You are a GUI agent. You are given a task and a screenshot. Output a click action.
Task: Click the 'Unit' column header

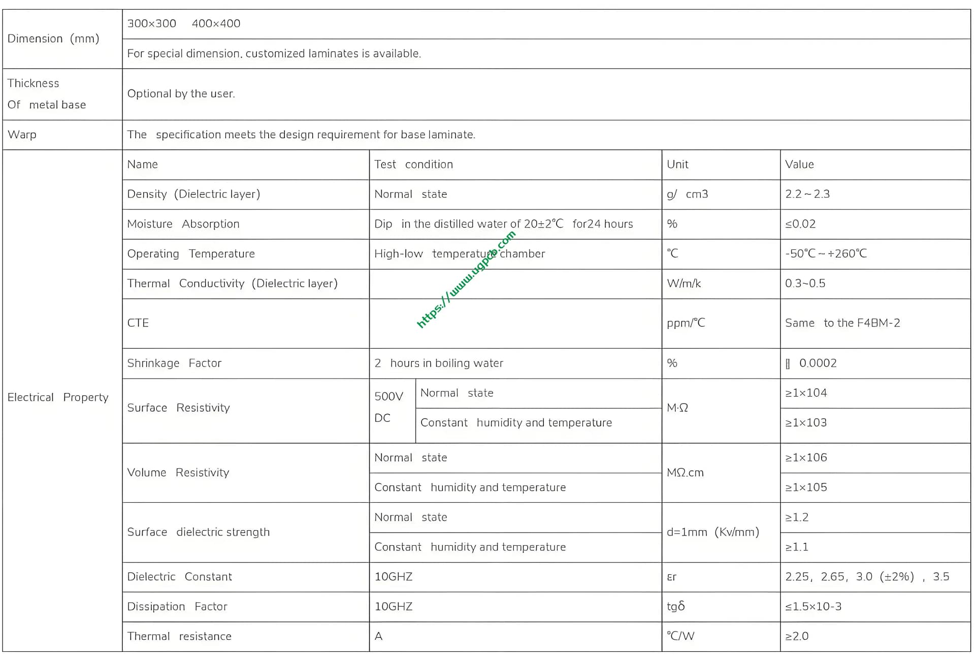[x=677, y=164]
